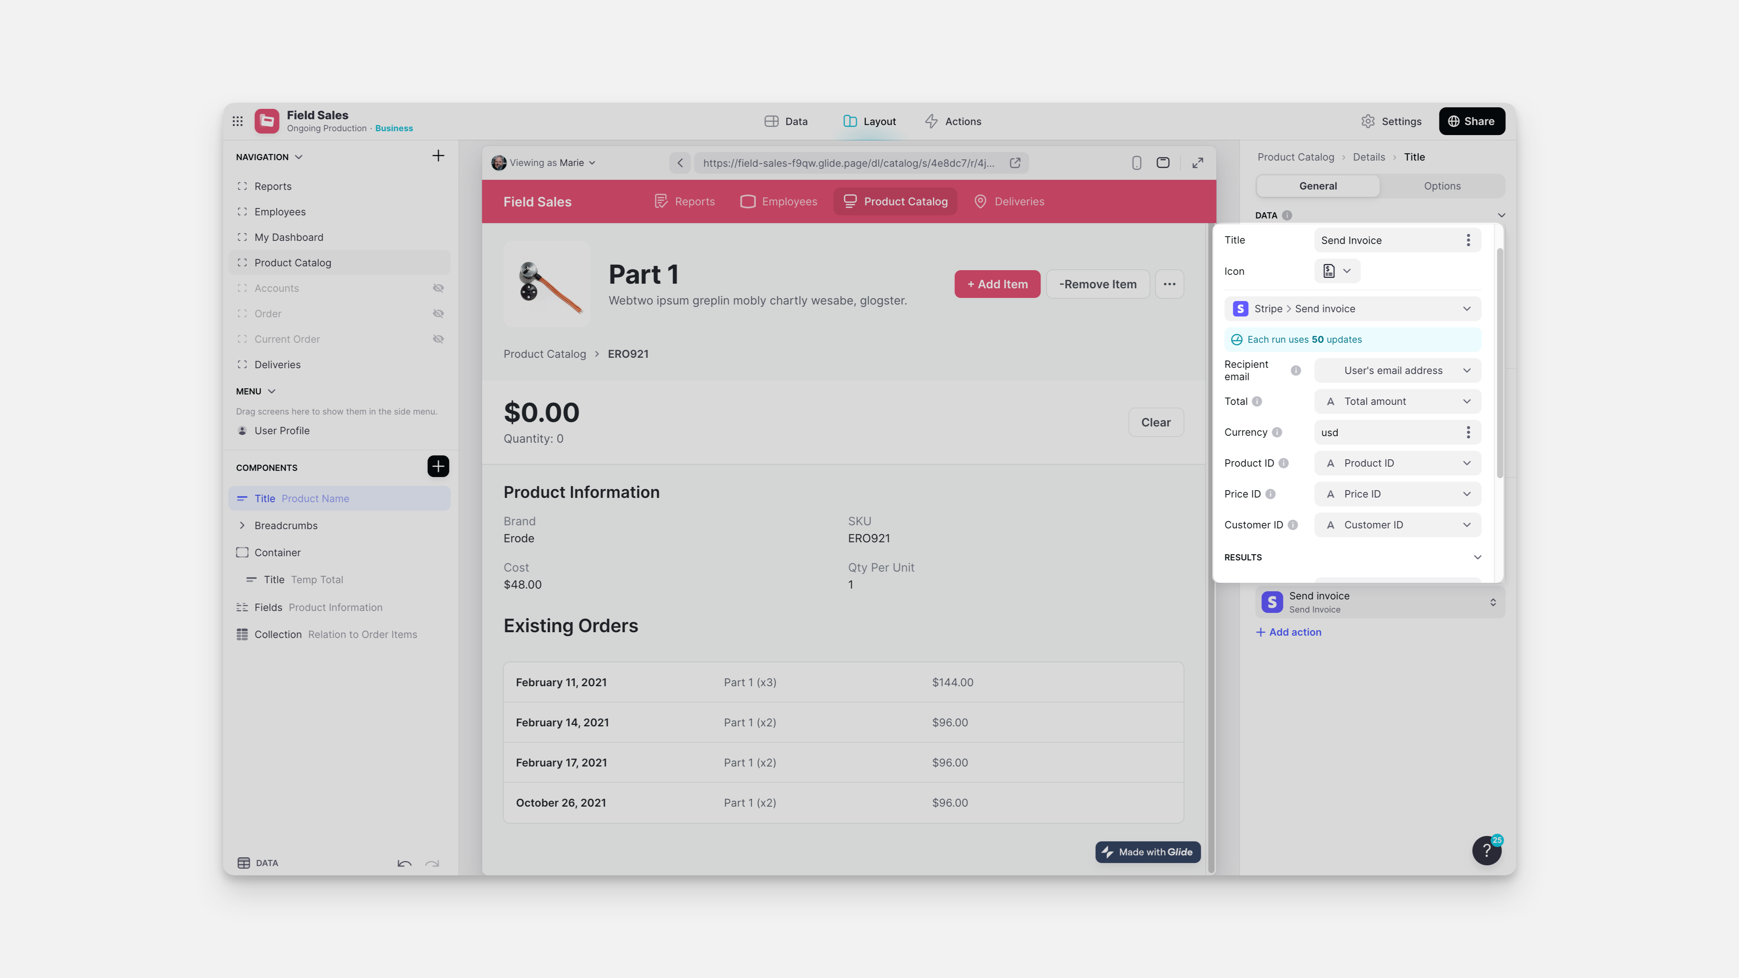Open the Actions tab in top bar
This screenshot has width=1739, height=978.
click(x=953, y=121)
